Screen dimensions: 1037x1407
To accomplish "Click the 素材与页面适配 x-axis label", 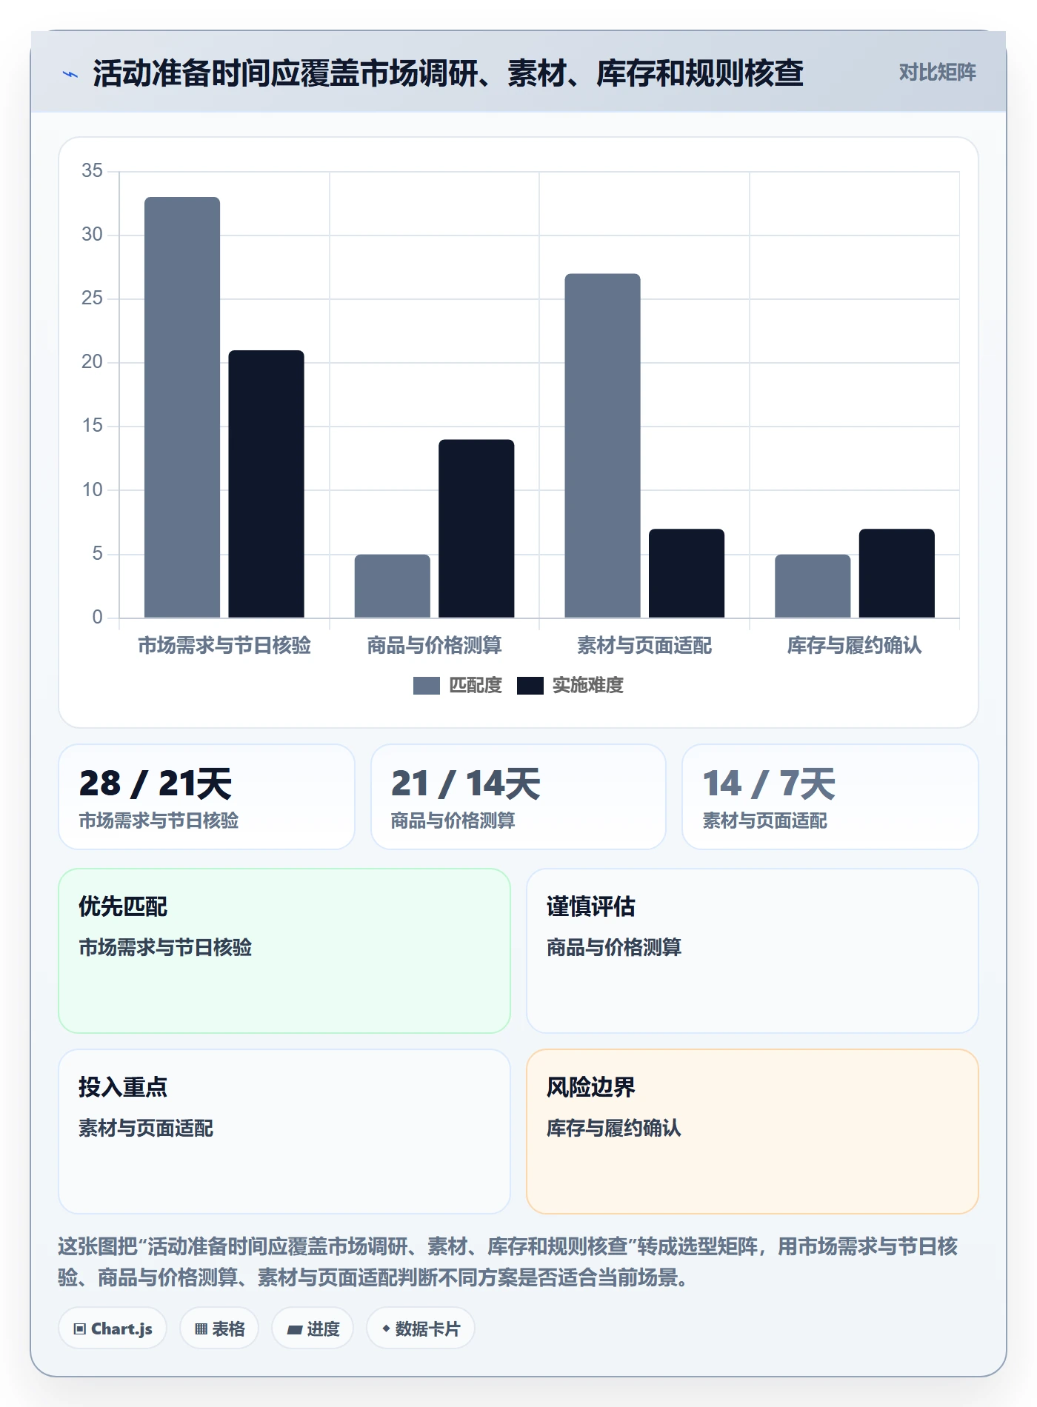I will pyautogui.click(x=644, y=646).
